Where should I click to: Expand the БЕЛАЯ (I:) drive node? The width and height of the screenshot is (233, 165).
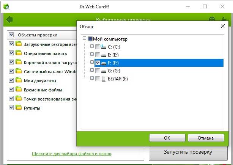(x=92, y=78)
